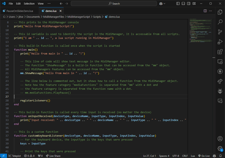Open the Copilot chat icon in title bar
The height and width of the screenshot is (158, 225).
(161, 4)
